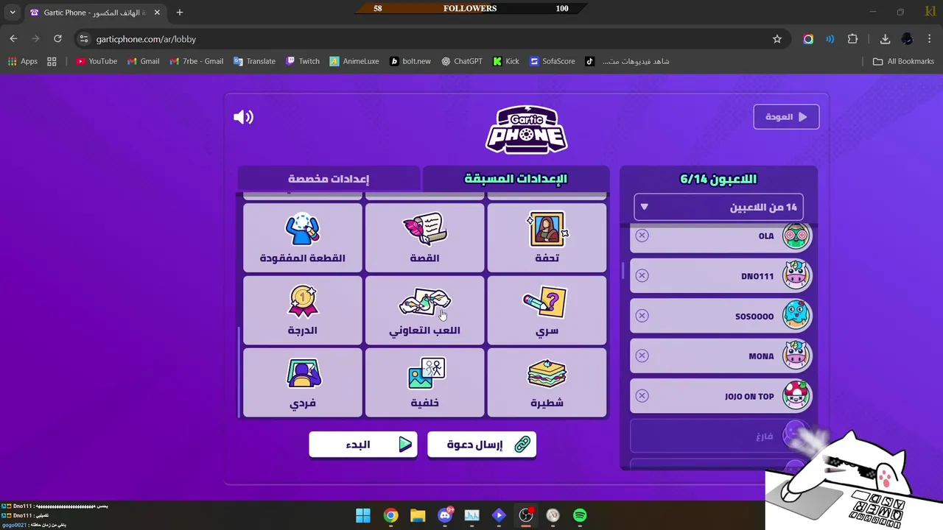Image resolution: width=943 pixels, height=530 pixels.
Task: Select the سري (Secret) preset card
Action: coord(547,310)
